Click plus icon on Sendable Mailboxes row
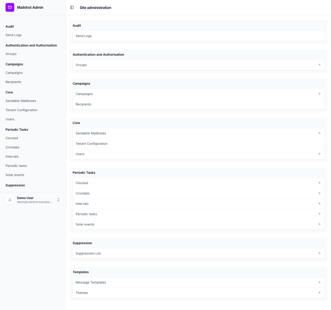The height and width of the screenshot is (310, 331). click(x=319, y=133)
